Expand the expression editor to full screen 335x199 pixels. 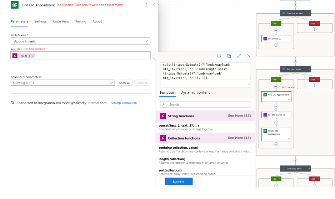[x=239, y=56]
